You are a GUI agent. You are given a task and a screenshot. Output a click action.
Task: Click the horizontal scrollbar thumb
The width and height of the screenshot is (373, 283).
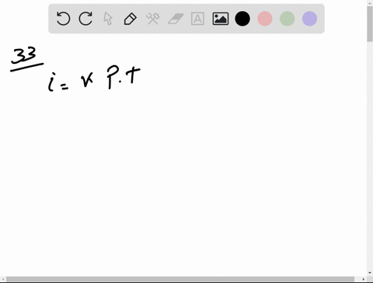180,279
